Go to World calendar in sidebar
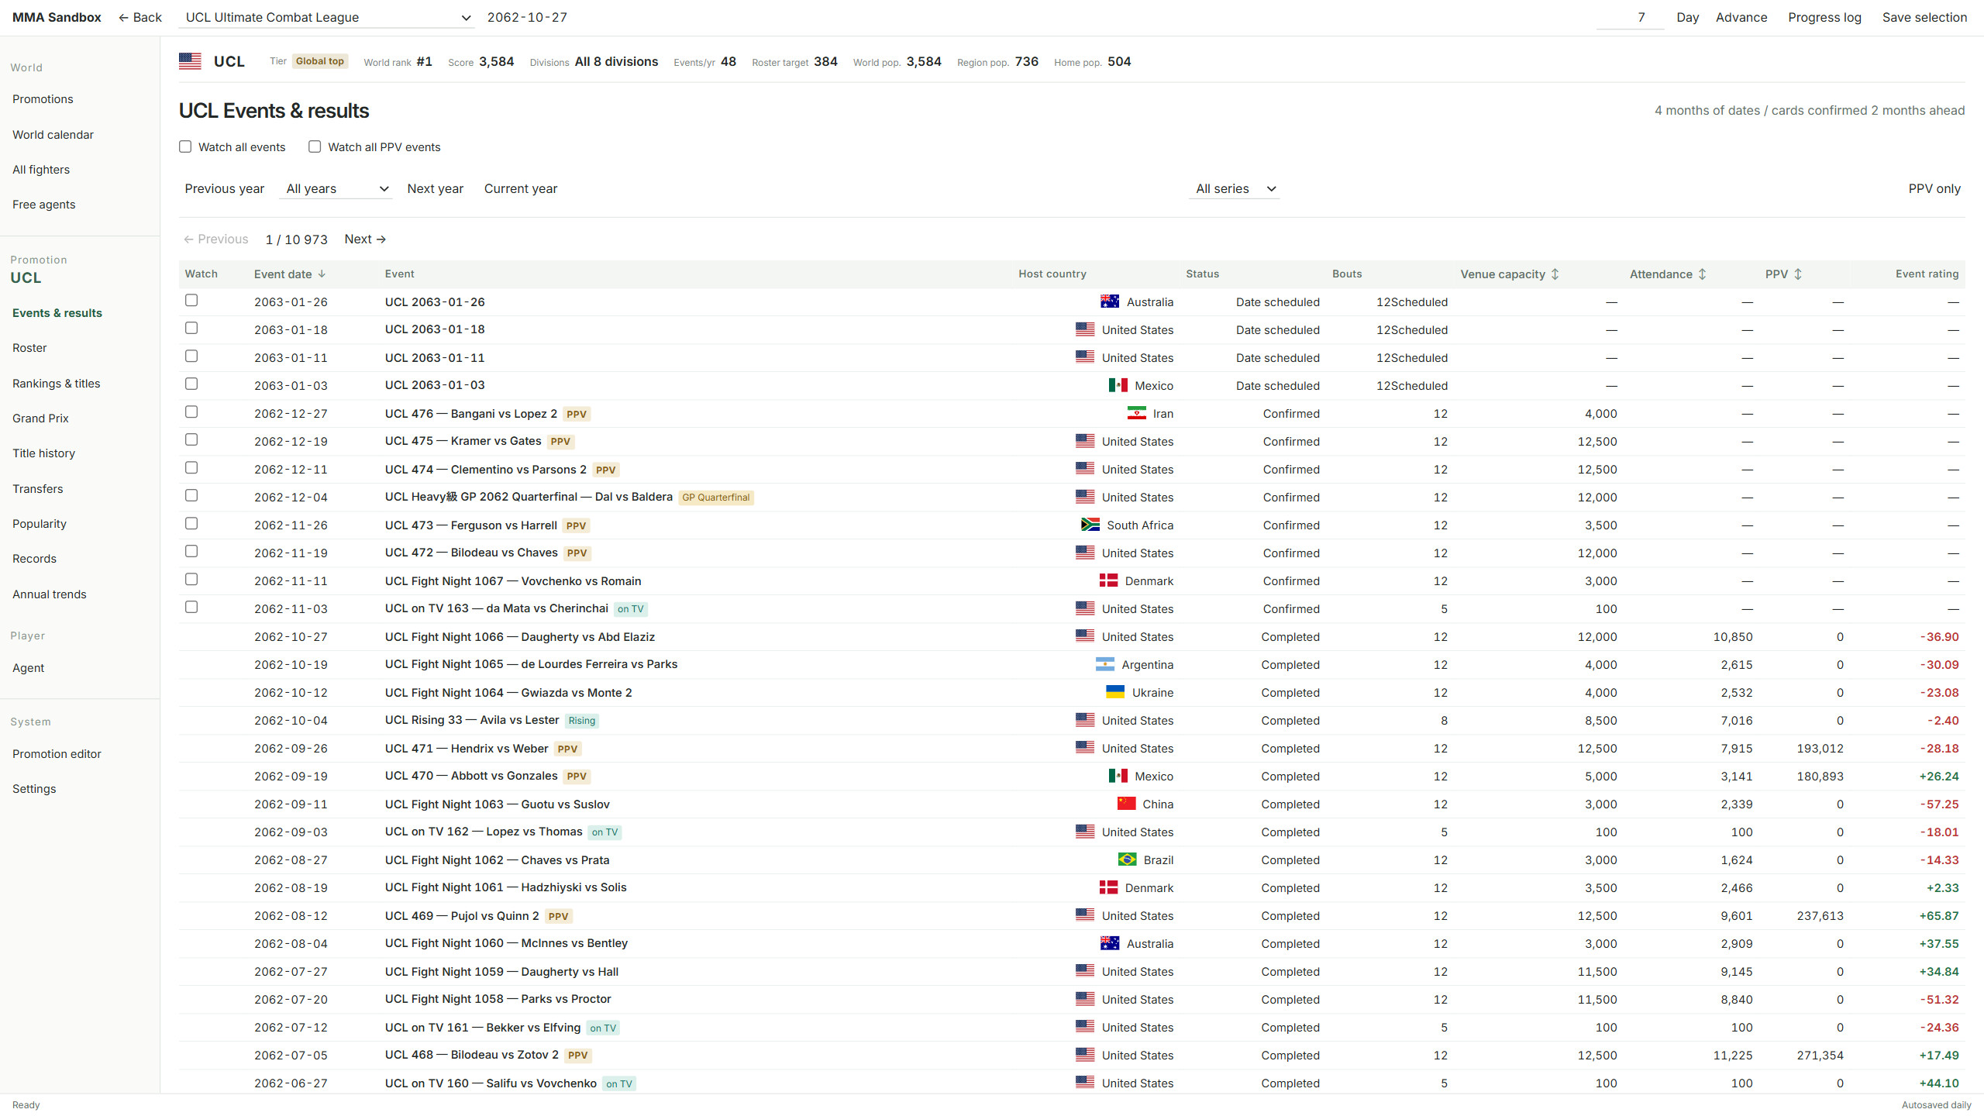The height and width of the screenshot is (1116, 1984). 53,135
